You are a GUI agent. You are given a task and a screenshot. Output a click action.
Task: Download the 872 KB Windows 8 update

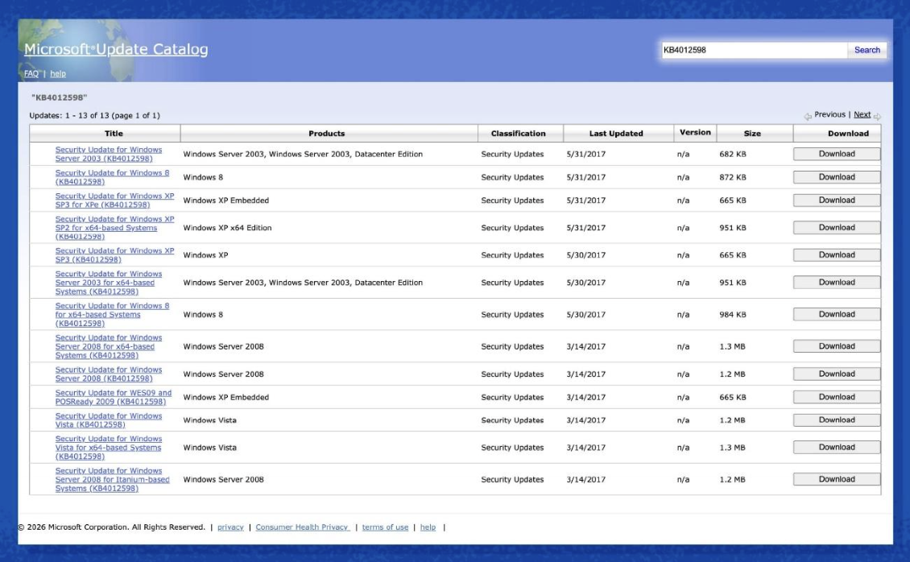(x=836, y=177)
